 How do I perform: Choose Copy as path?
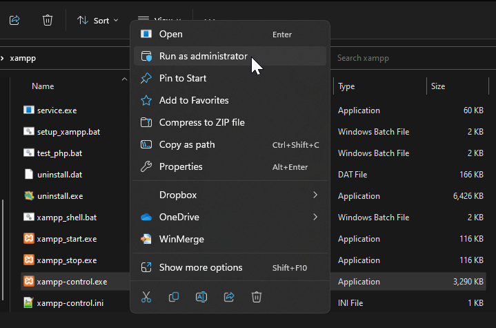click(230, 145)
